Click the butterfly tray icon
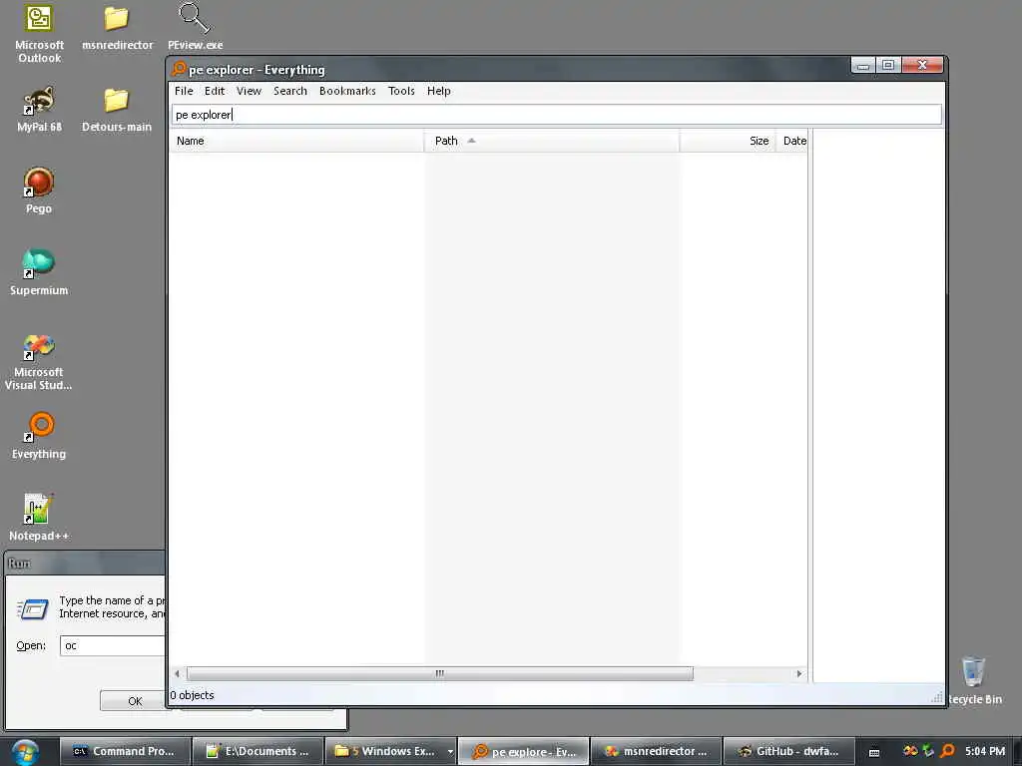This screenshot has height=766, width=1022. click(910, 751)
